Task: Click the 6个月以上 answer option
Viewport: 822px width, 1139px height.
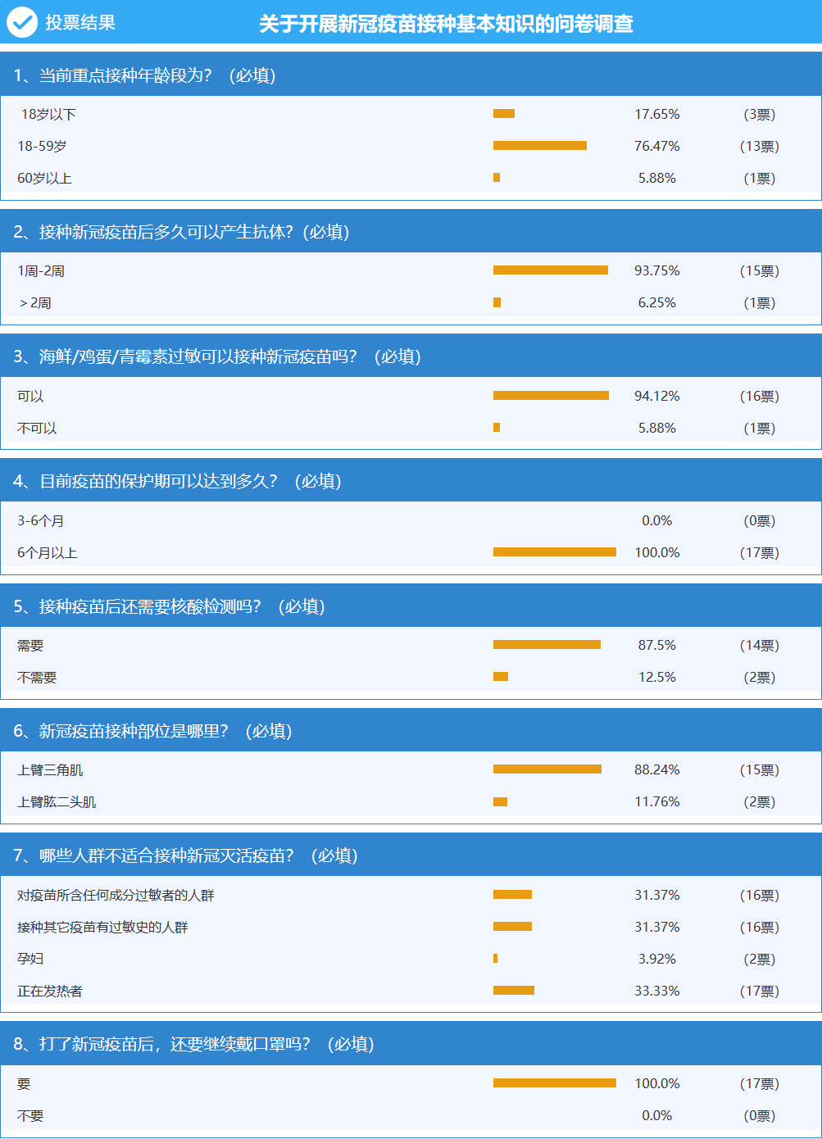Action: tap(48, 553)
